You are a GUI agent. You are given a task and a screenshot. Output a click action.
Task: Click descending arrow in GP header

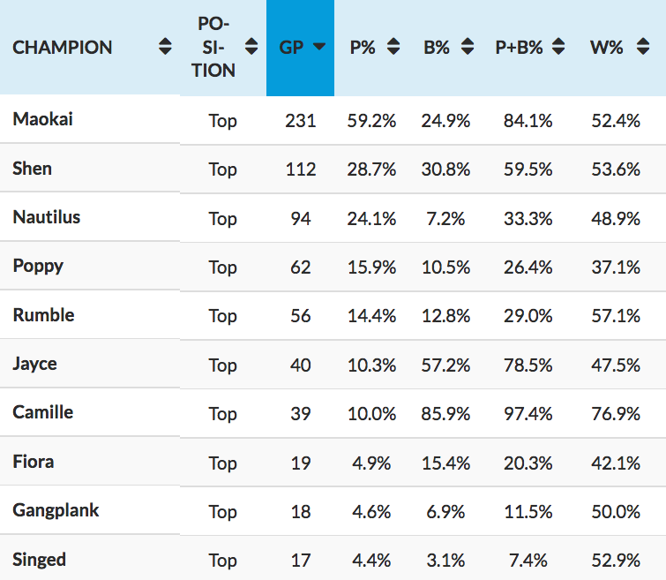coord(319,48)
